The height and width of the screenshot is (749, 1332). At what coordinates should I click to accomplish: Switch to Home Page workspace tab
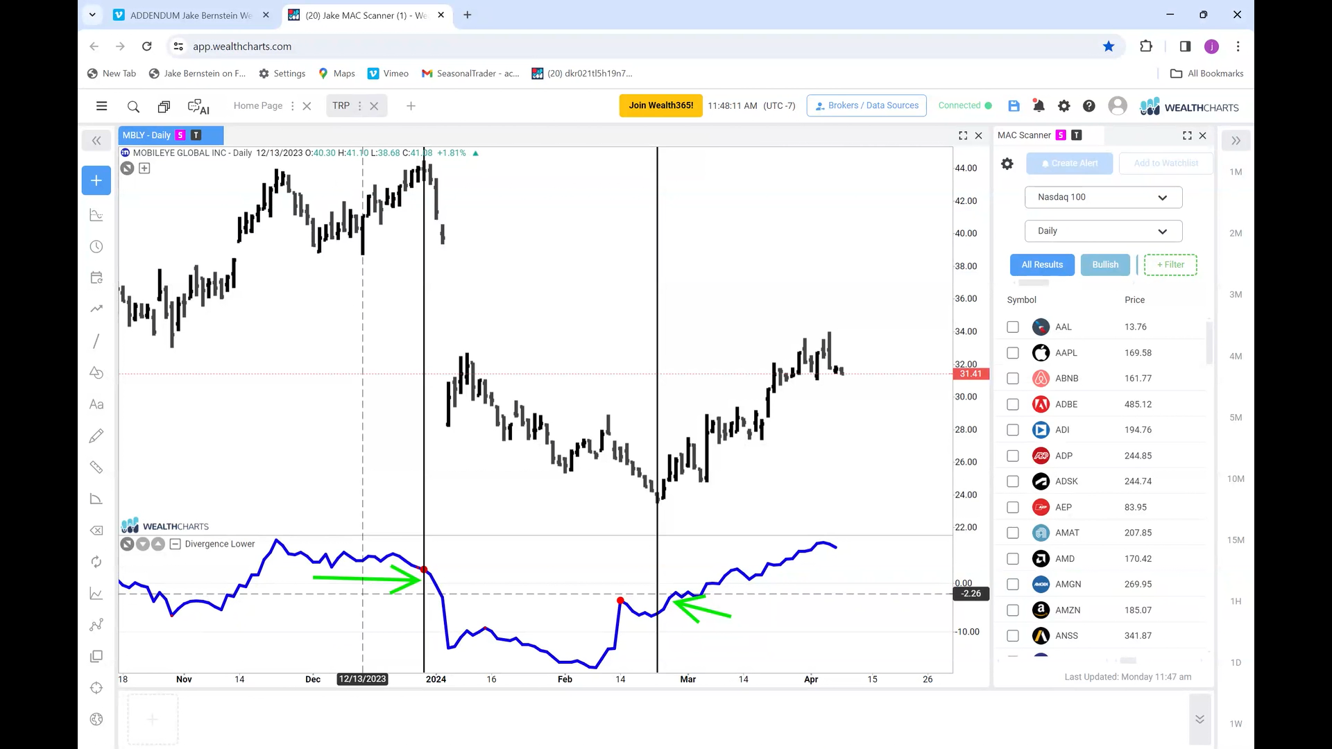tap(258, 106)
